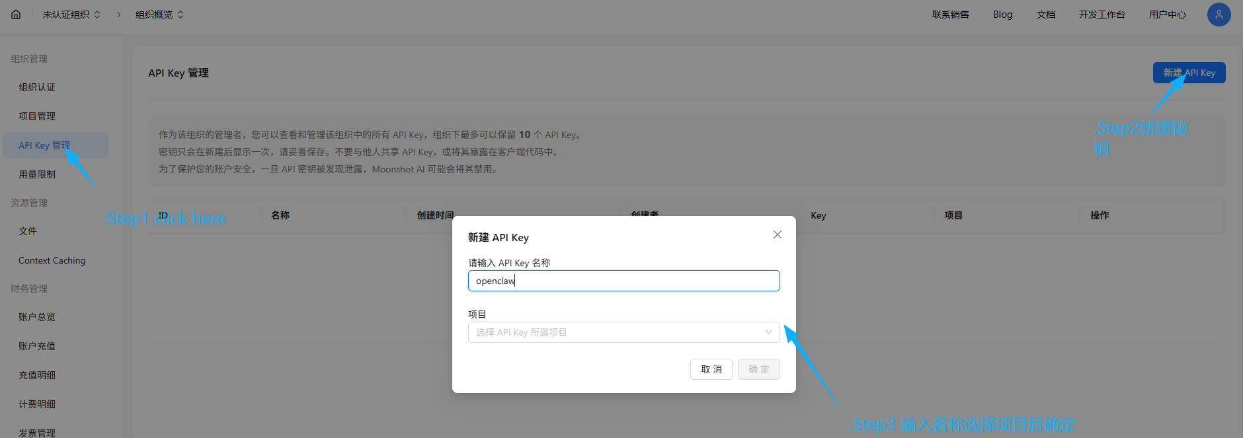Open the Blog link in header
Screen dimensions: 1243x438
click(1002, 15)
